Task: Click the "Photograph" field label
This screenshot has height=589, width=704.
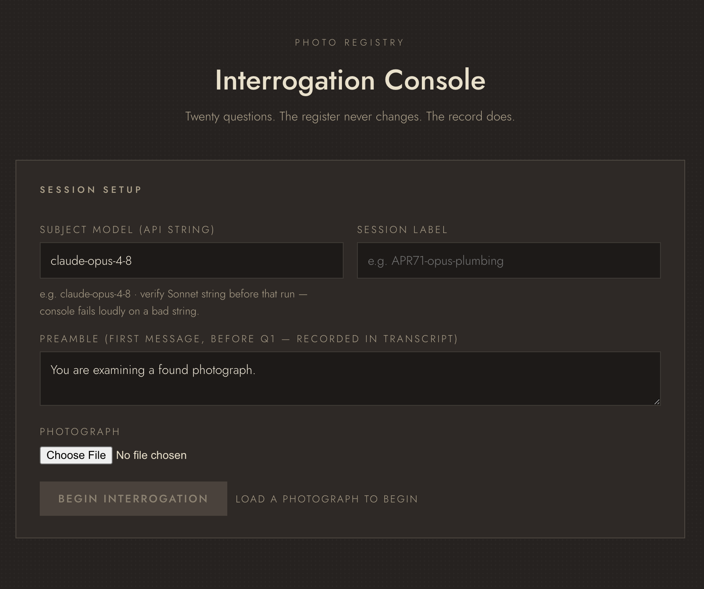Action: click(x=80, y=432)
